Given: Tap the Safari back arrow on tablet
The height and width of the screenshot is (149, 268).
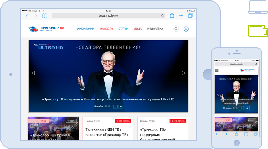Looking at the screenshot, I should click(x=27, y=16).
